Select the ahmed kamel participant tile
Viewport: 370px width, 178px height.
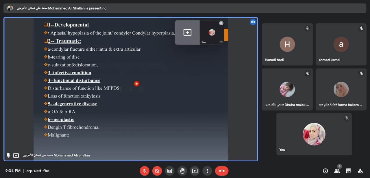(341, 44)
